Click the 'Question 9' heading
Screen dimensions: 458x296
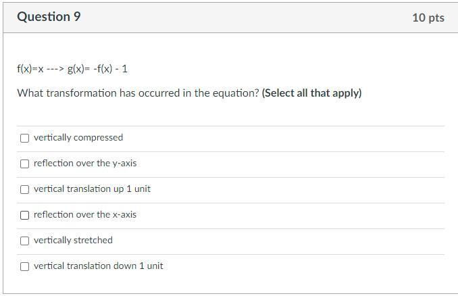(x=49, y=17)
